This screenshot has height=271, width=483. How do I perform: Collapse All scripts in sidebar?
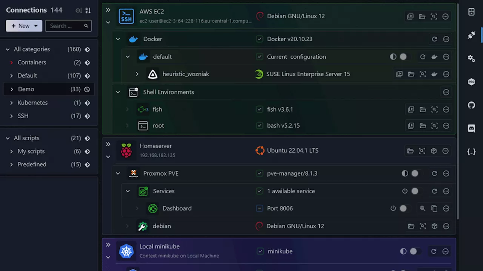(8, 138)
